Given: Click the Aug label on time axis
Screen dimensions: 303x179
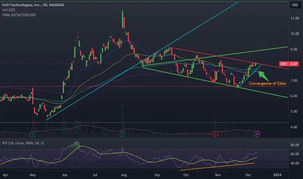Looking at the screenshot, I should pos(124,175).
